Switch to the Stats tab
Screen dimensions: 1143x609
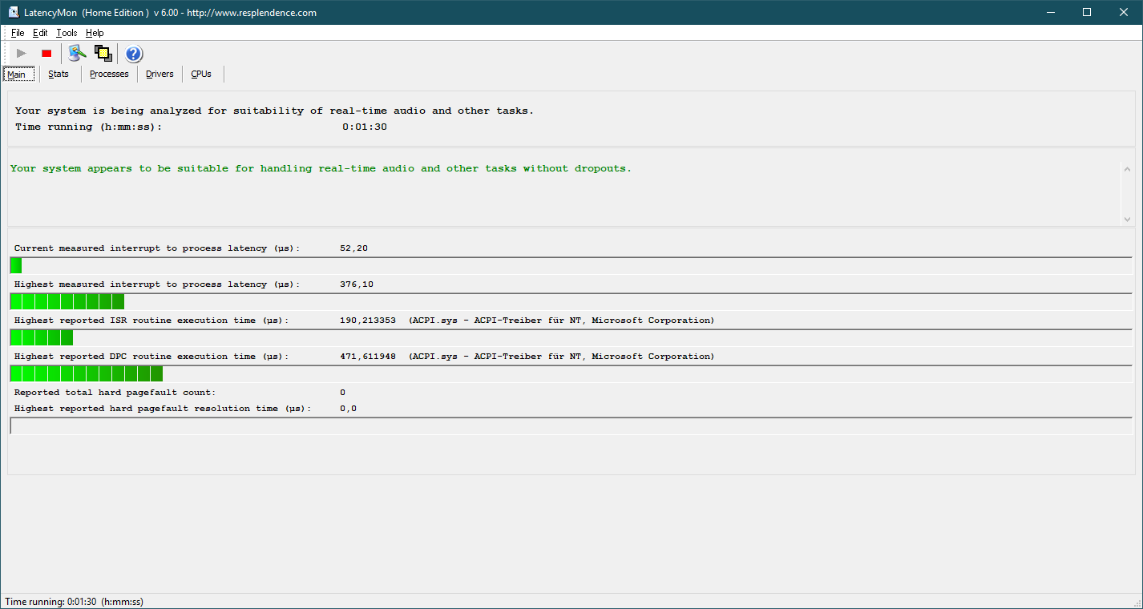pyautogui.click(x=59, y=74)
